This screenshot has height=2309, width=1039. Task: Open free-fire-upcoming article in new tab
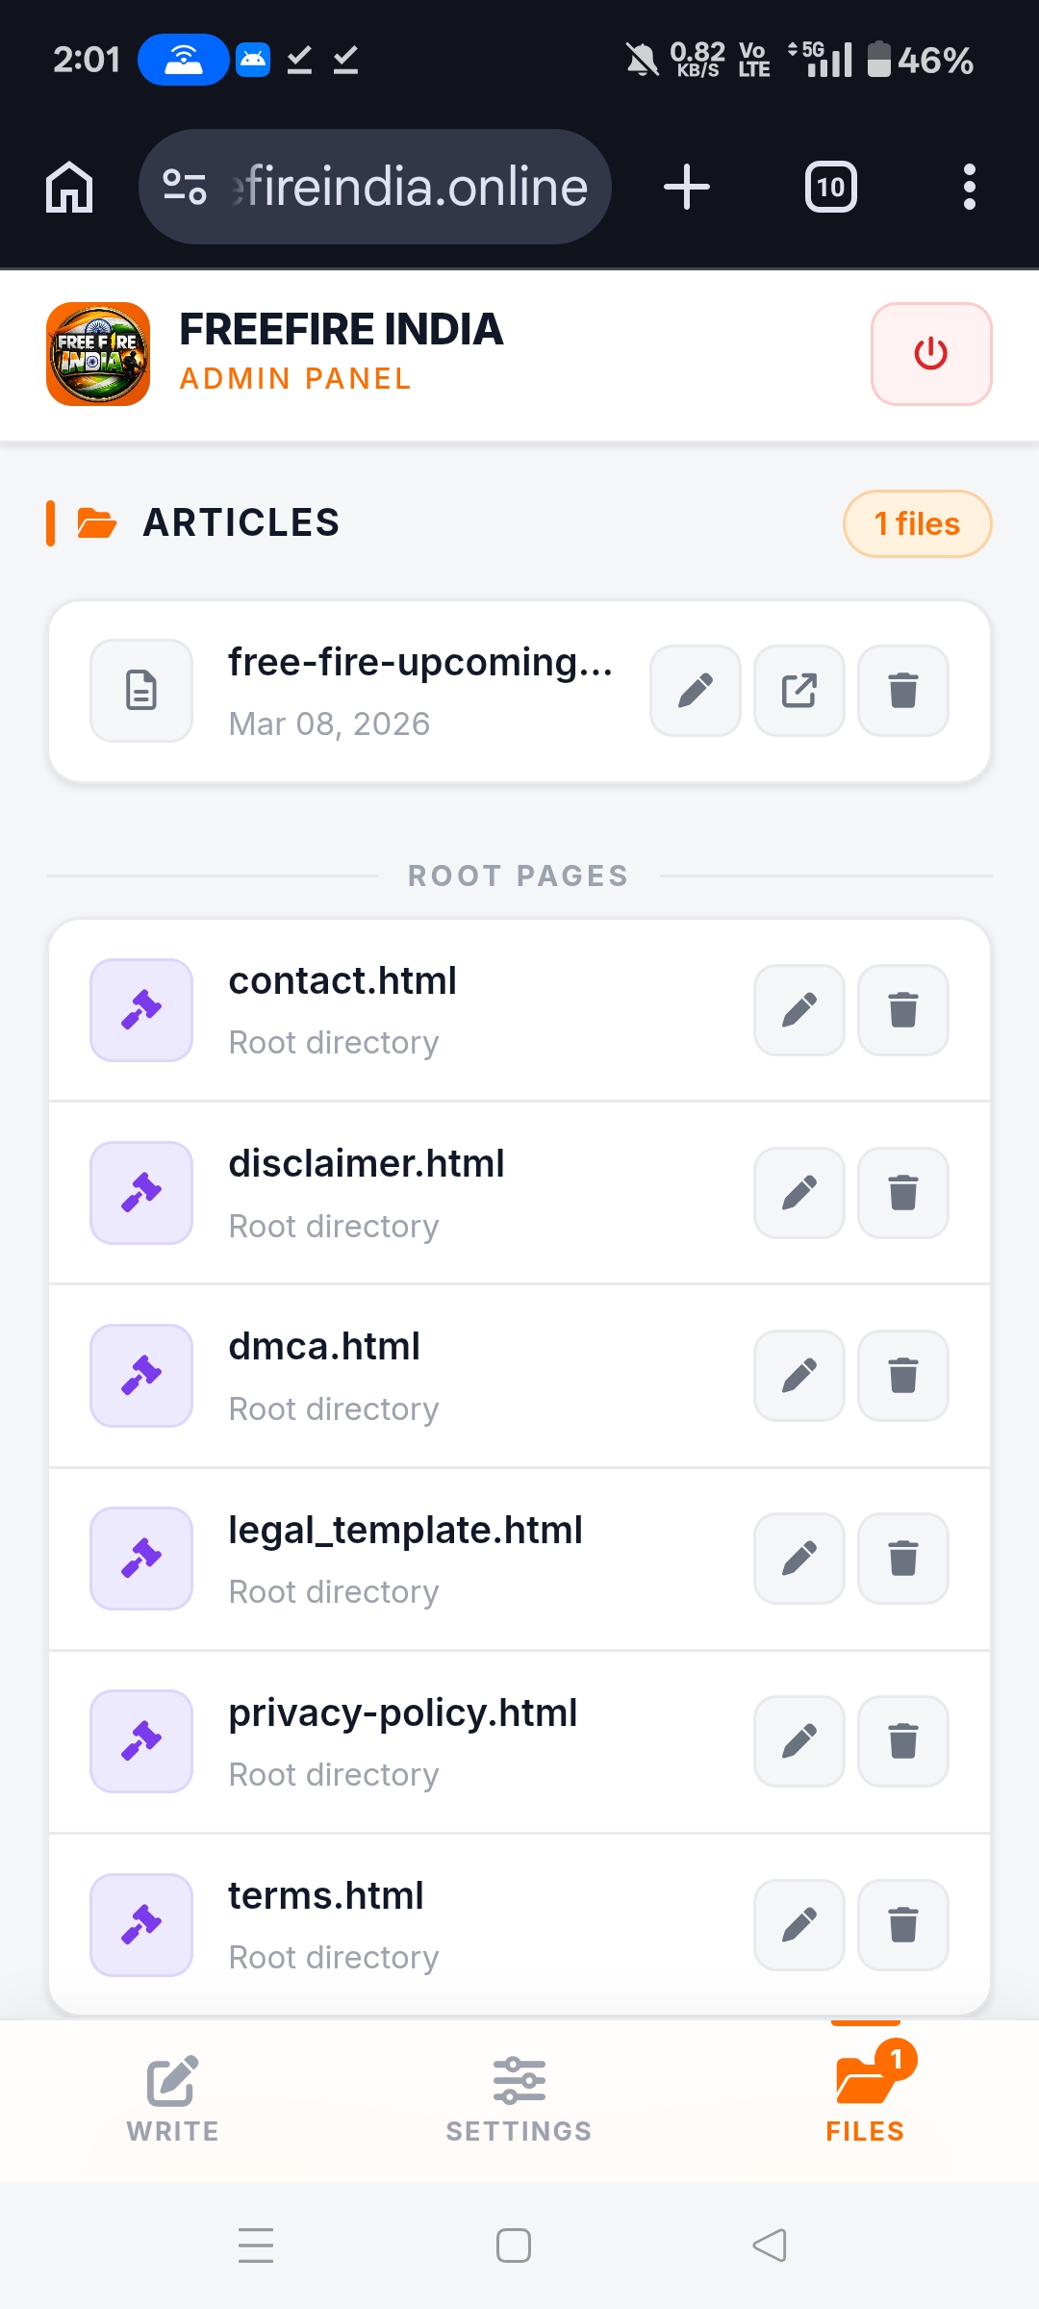tap(798, 691)
